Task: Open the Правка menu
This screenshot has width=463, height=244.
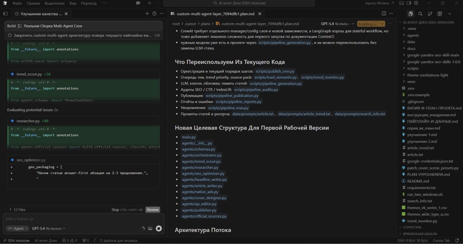Action: [34, 3]
